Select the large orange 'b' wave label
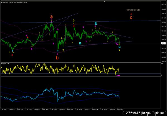The width and height of the screenshot is (167, 116). tap(57, 58)
